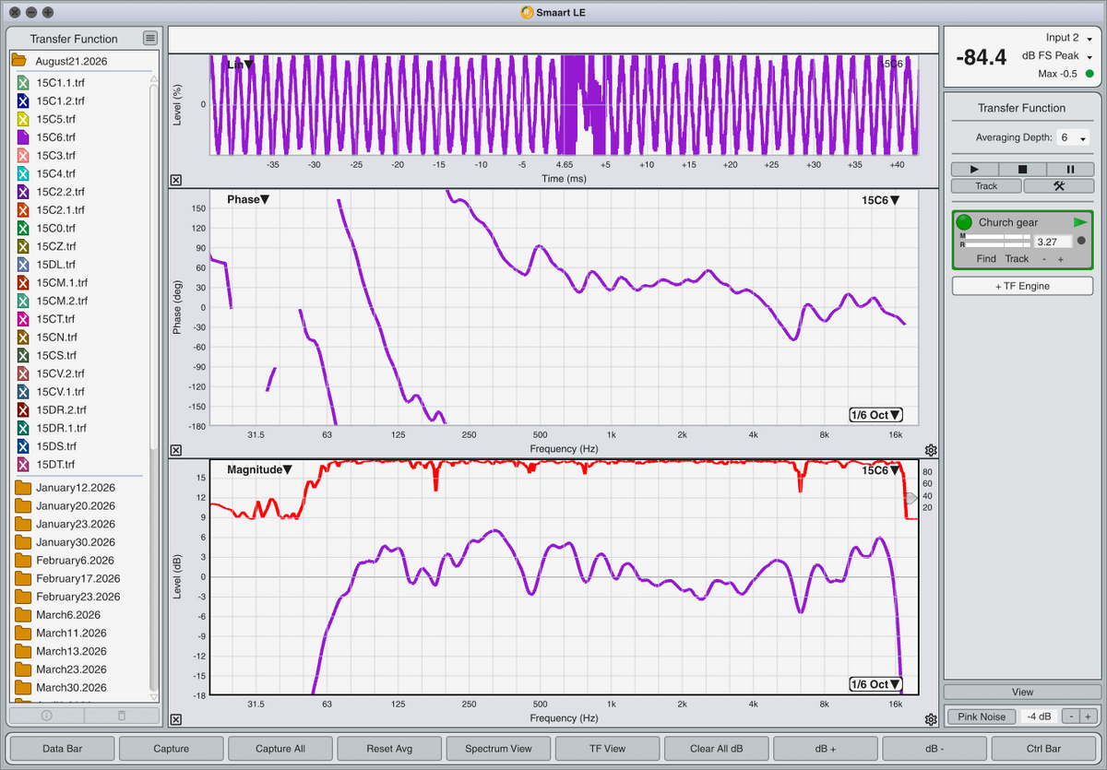Click the 15C6.trf trace file icon
This screenshot has height=770, width=1107.
[24, 136]
